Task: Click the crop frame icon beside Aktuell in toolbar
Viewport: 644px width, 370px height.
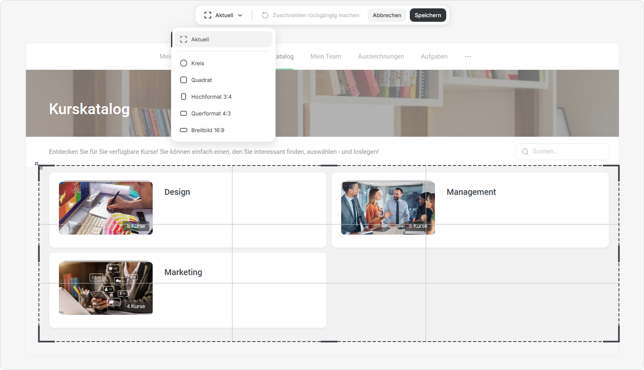Action: (208, 15)
